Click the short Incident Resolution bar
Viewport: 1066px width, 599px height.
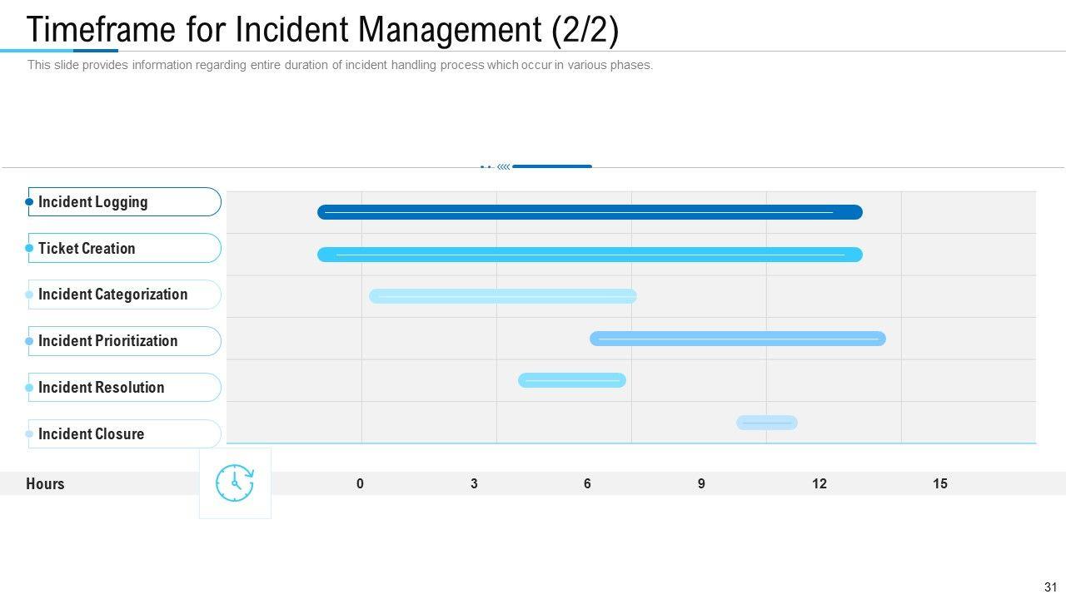point(571,380)
